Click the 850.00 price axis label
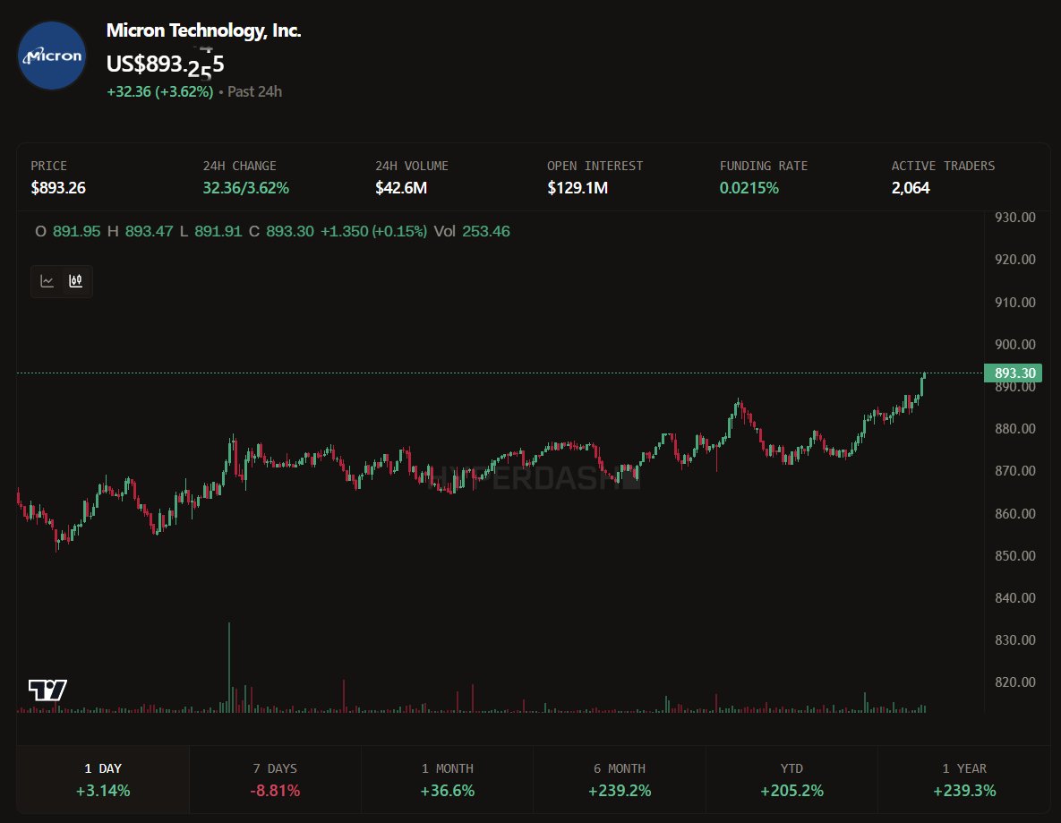Viewport: 1061px width, 823px height. coord(1015,555)
